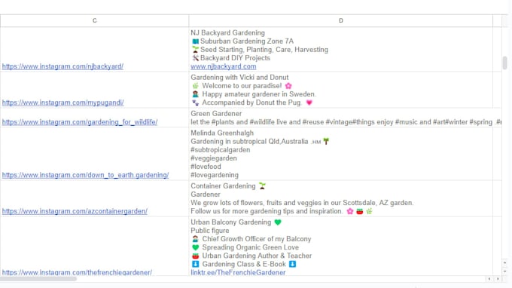Open the gardening_for_wildlife Instagram link
Viewport: 512px width, 288px height.
tap(80, 122)
